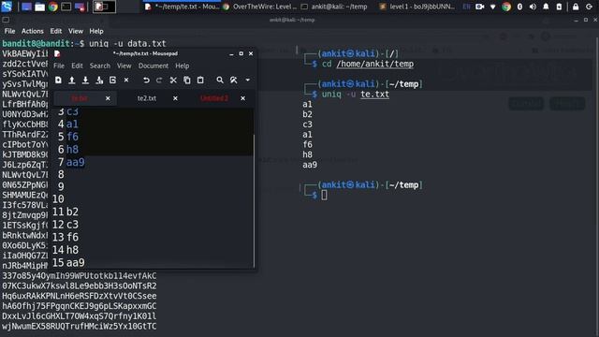This screenshot has height=337, width=599.
Task: Open File menu in Mousepad
Action: [59, 66]
